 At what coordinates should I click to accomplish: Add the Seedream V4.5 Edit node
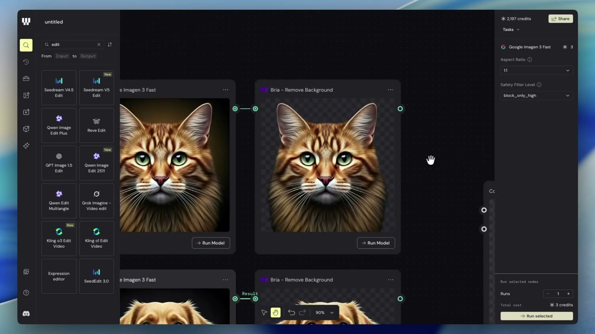tap(59, 88)
